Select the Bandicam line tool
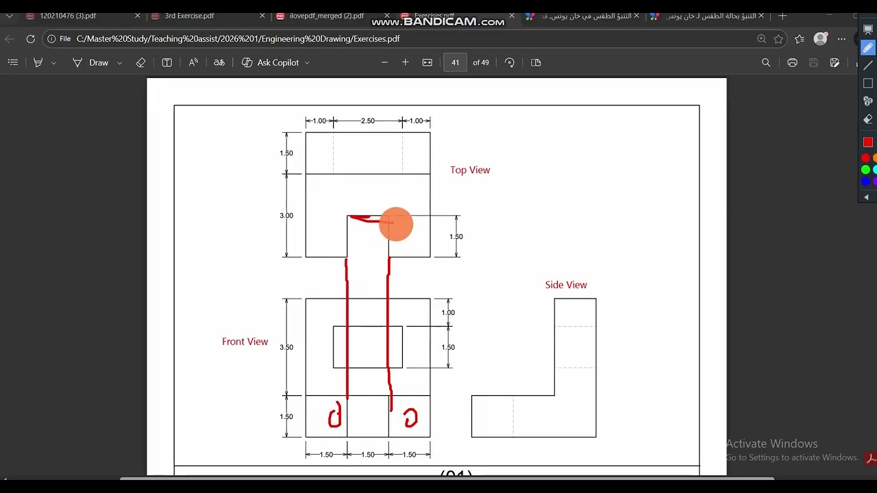This screenshot has width=877, height=493. click(x=868, y=66)
